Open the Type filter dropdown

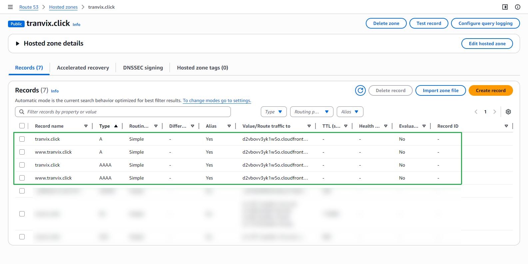(273, 112)
